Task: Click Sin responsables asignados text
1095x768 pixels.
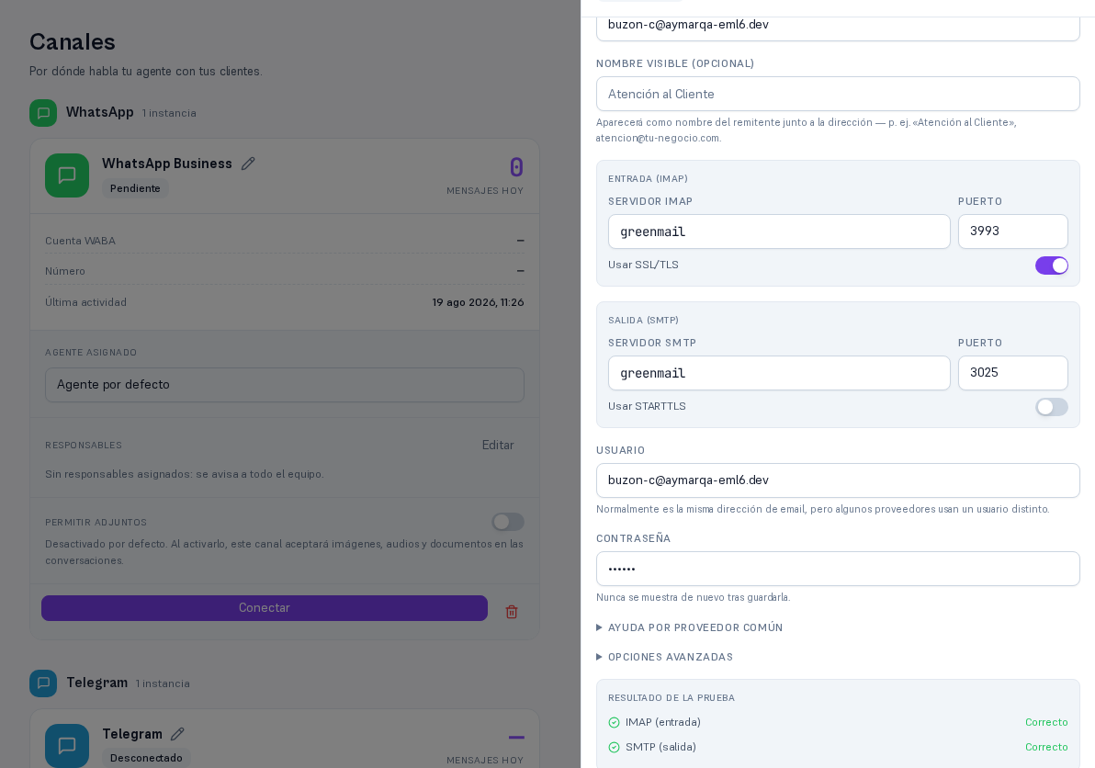Action: coord(185,474)
